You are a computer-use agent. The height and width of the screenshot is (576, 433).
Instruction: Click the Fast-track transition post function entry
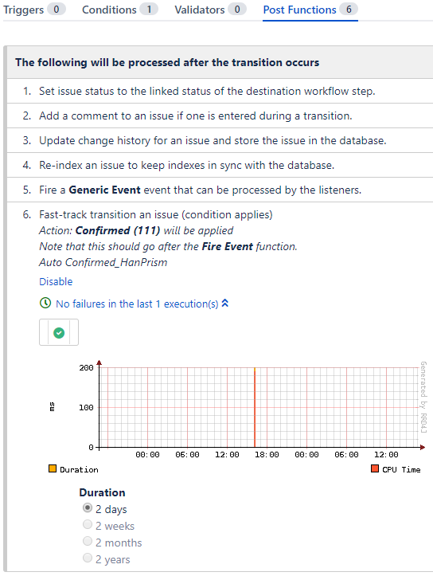[x=155, y=214]
